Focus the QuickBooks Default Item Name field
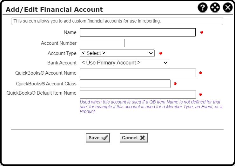235x166 pixels. tap(138, 94)
